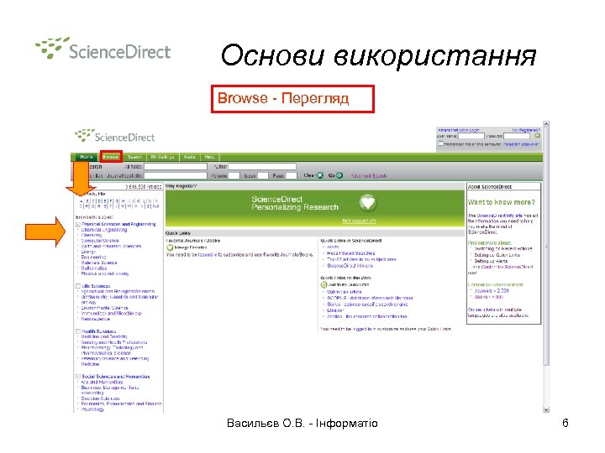Open Earth and Planetary Sciences subject
Image resolution: width=605 pixels, height=453 pixels.
[x=111, y=246]
